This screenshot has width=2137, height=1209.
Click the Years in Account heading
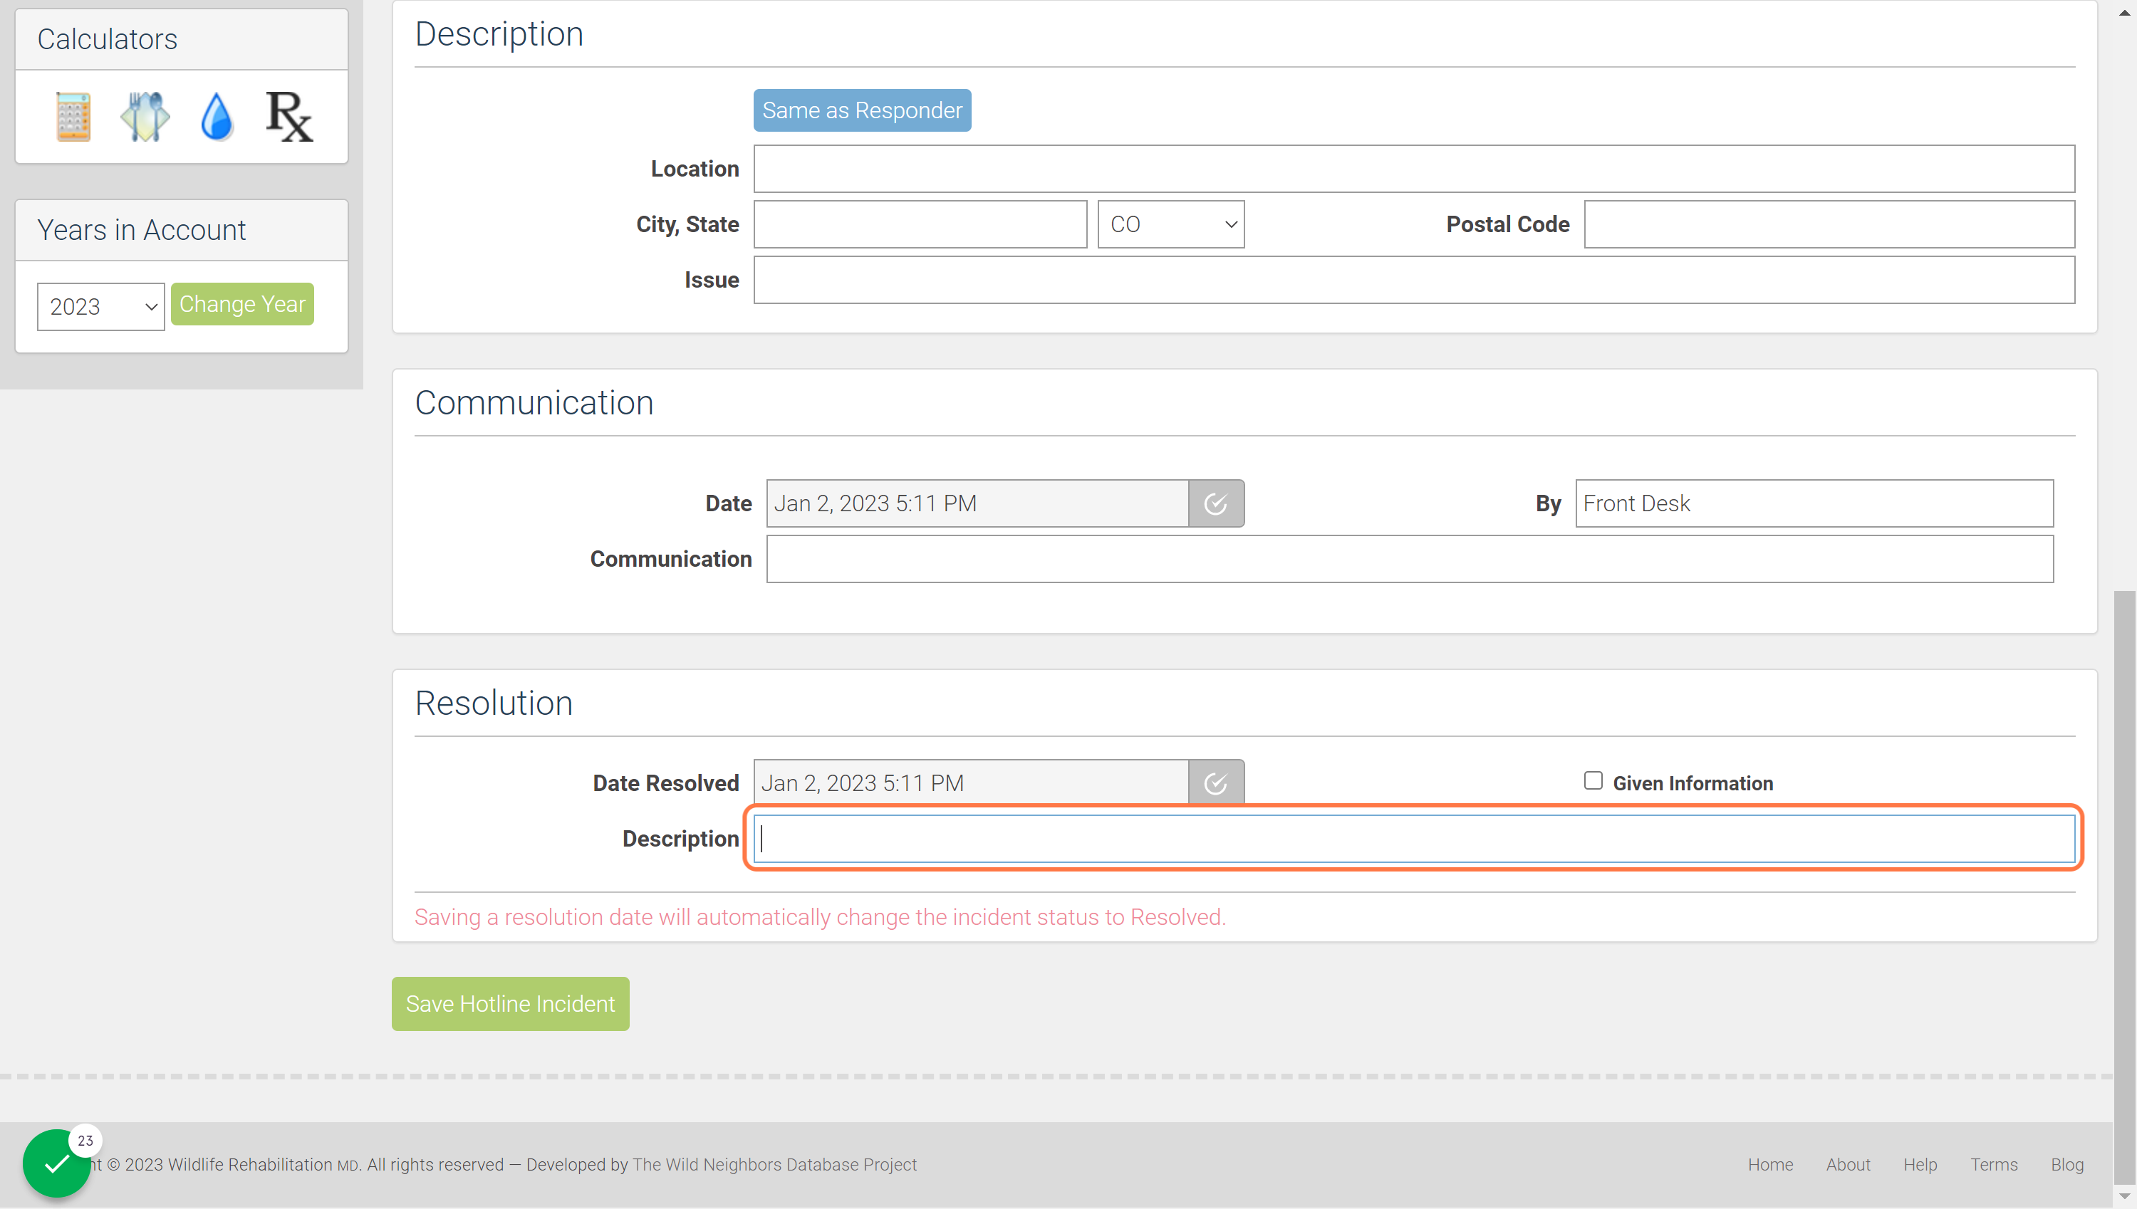pos(141,230)
